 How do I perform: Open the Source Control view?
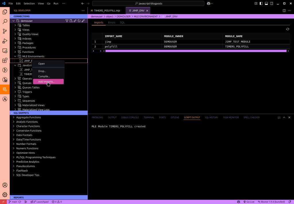point(5,31)
